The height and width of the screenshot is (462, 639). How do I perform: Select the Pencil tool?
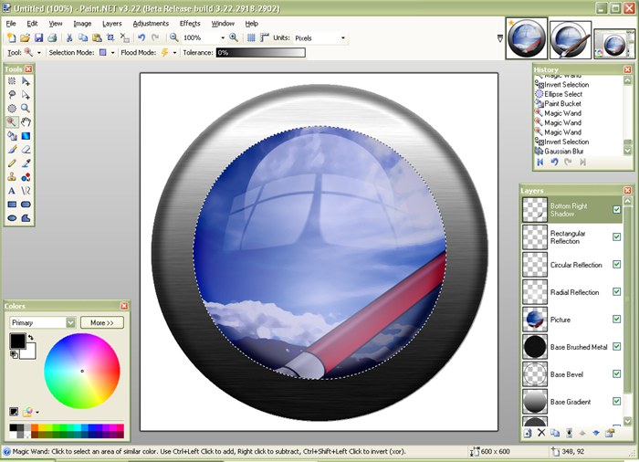(x=12, y=163)
